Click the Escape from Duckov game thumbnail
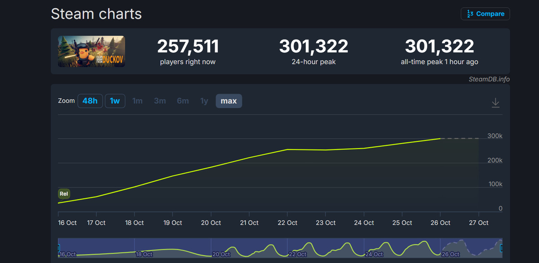This screenshot has height=263, width=539. point(92,52)
